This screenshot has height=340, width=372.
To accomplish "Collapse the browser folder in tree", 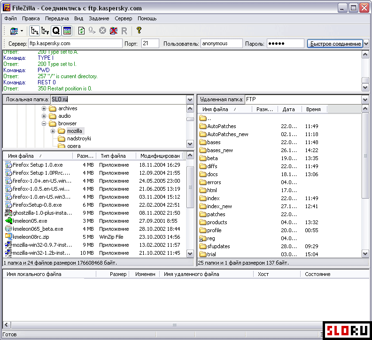I will pyautogui.click(x=44, y=123).
